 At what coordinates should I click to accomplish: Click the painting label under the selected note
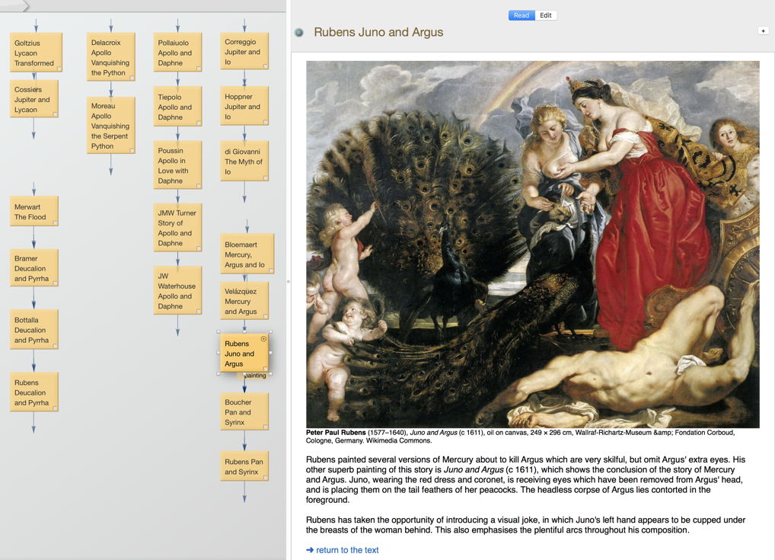click(x=255, y=376)
